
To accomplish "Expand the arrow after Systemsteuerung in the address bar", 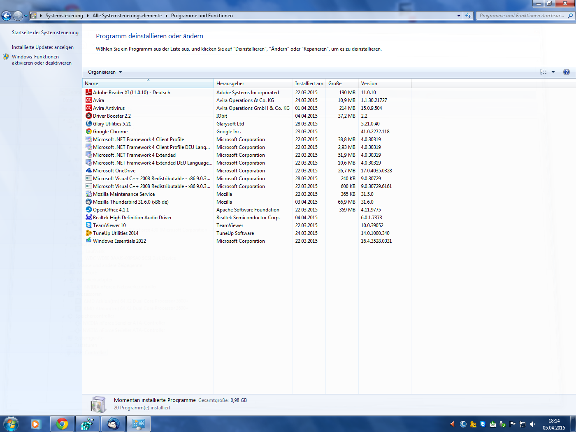I will coord(88,16).
